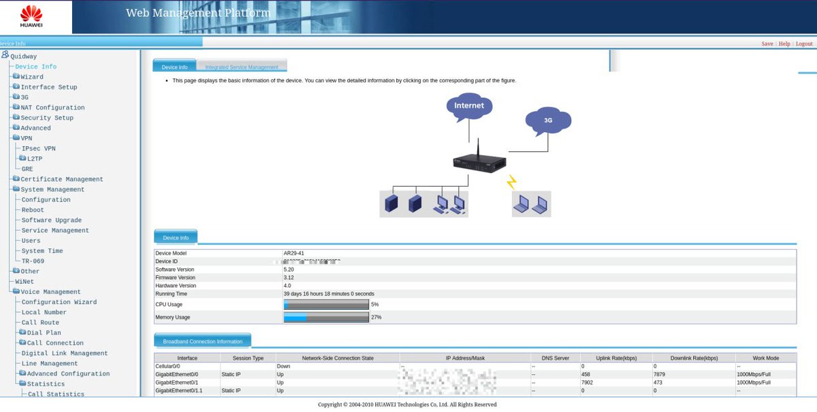
Task: Click the folder icon beside Wizard
Action: click(x=16, y=76)
